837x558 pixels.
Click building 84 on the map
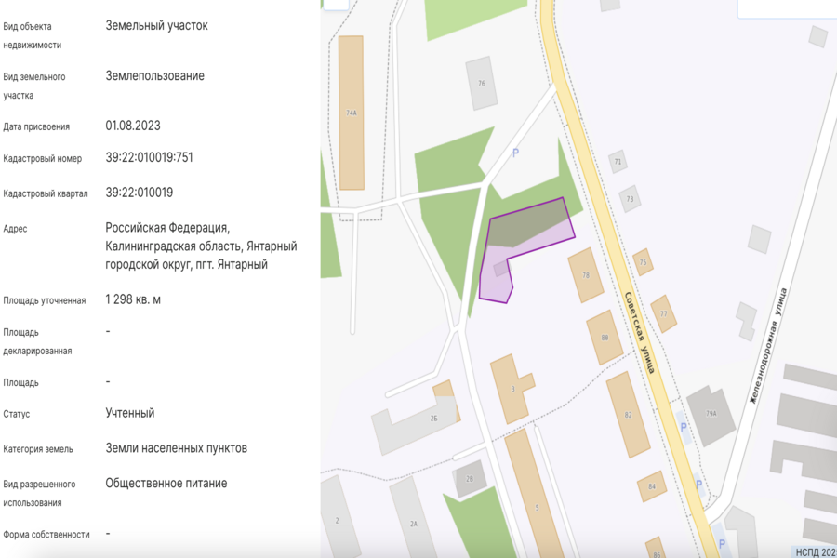tap(652, 486)
